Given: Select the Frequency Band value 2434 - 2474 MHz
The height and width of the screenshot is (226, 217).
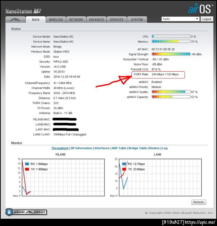Looking at the screenshot, I should tap(64, 93).
